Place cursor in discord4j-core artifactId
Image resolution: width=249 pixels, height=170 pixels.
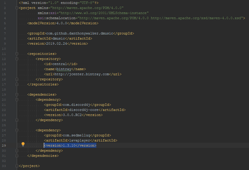[84, 110]
